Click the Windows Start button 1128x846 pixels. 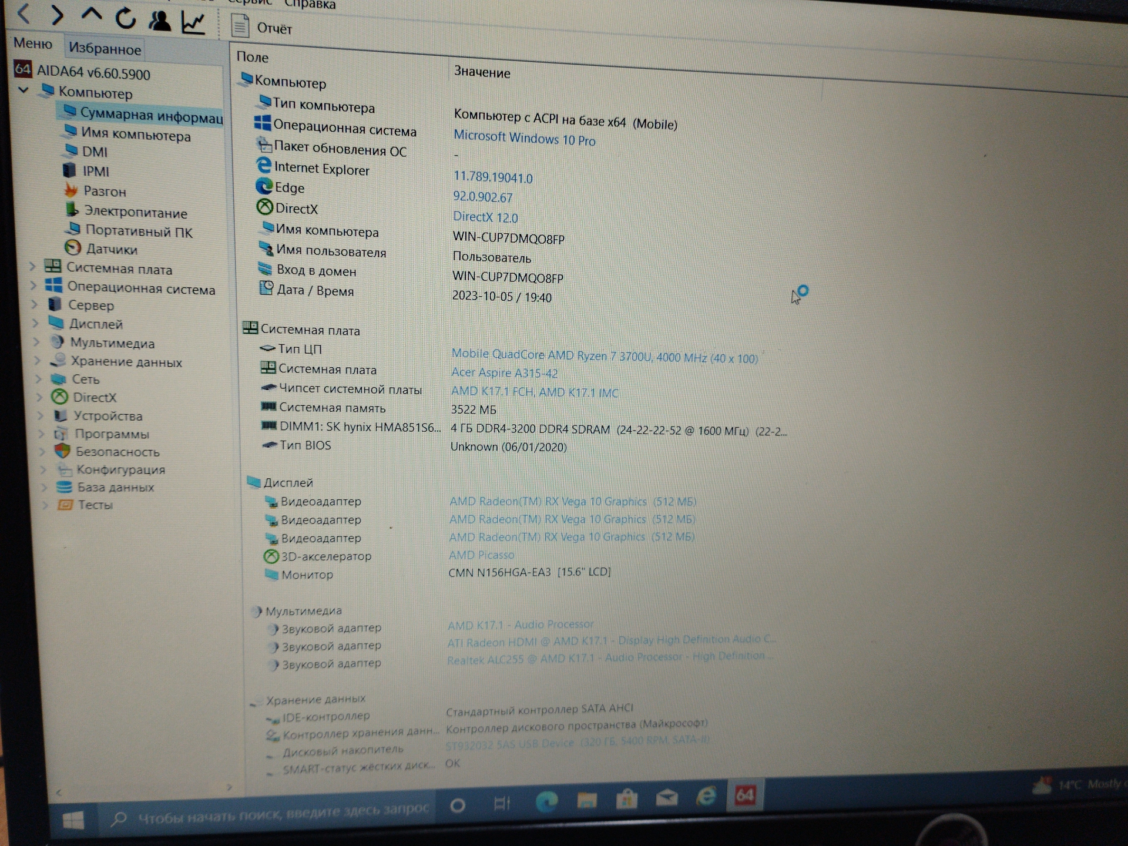click(x=73, y=820)
